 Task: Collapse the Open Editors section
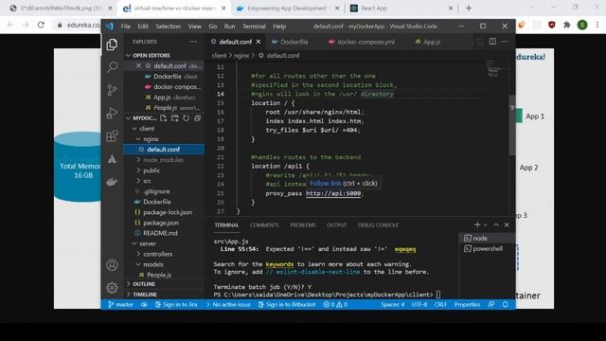151,55
